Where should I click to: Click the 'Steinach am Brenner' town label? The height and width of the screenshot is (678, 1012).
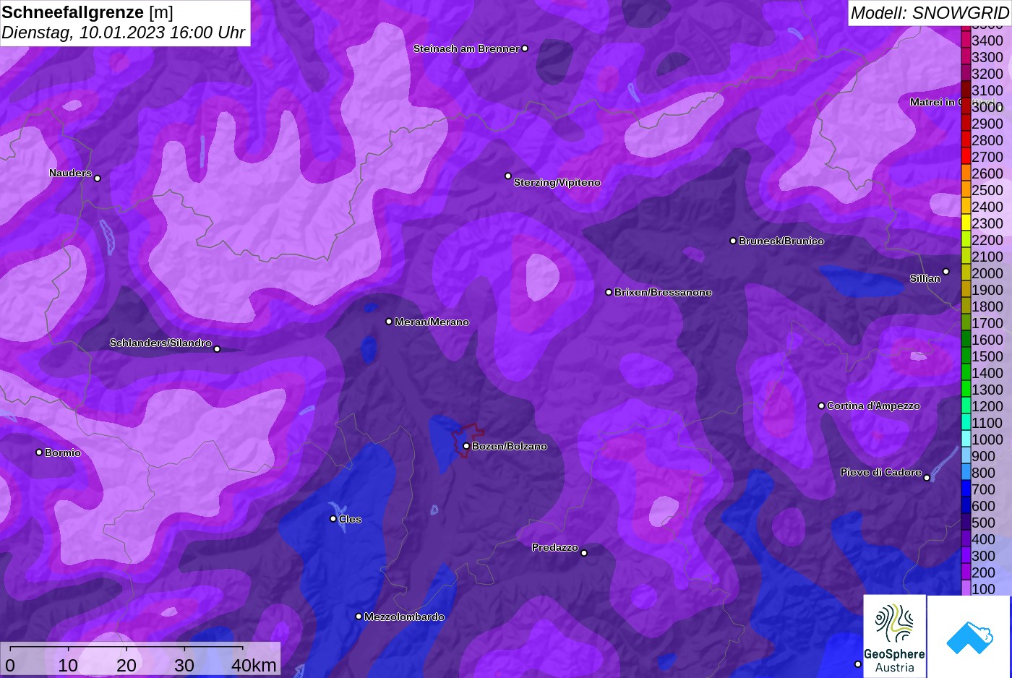[466, 48]
